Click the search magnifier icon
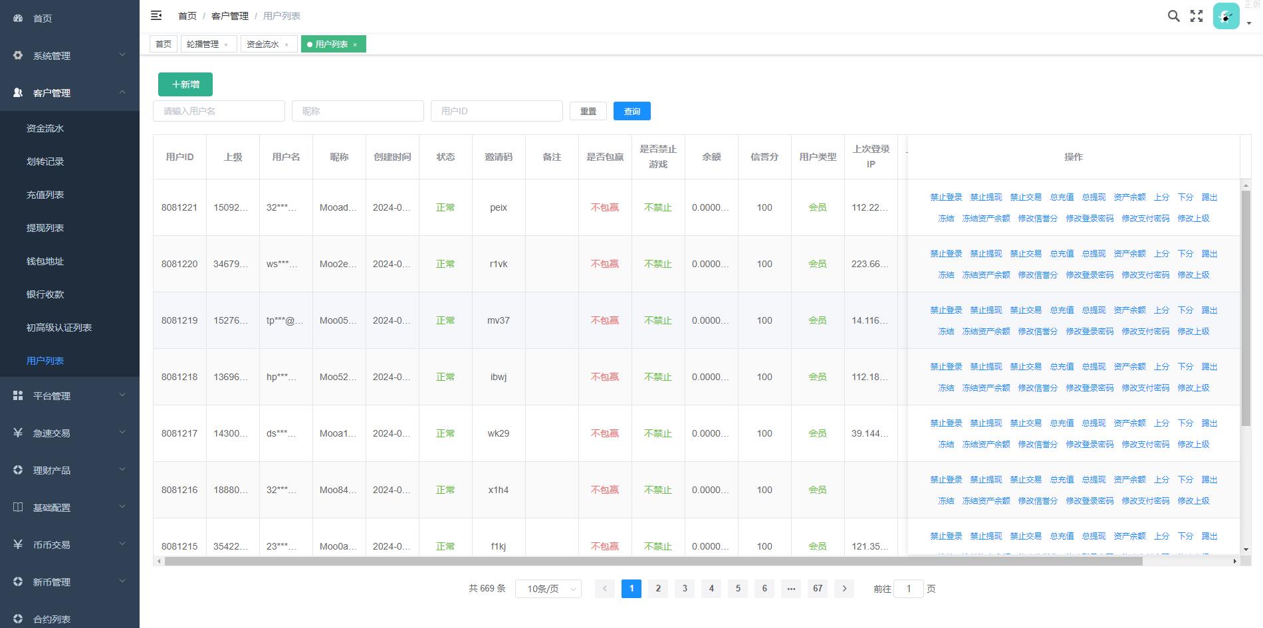Viewport: 1263px width, 628px height. 1173,16
